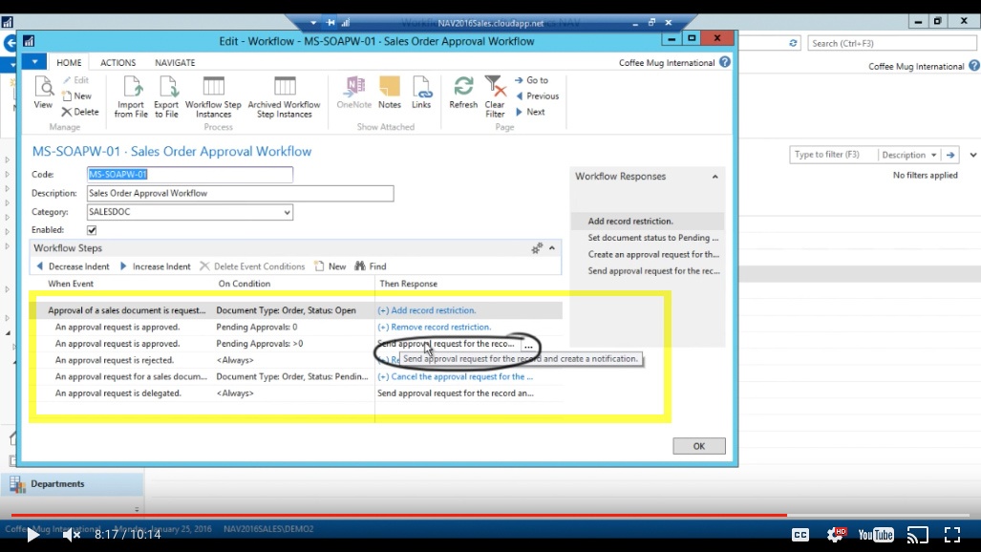The width and height of the screenshot is (981, 552).
Task: Click the YouTube logo button
Action: (876, 535)
